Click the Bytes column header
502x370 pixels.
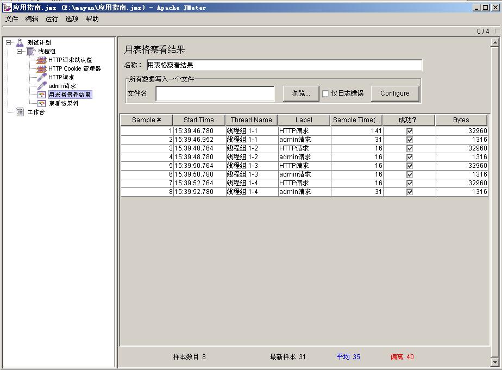(x=461, y=120)
